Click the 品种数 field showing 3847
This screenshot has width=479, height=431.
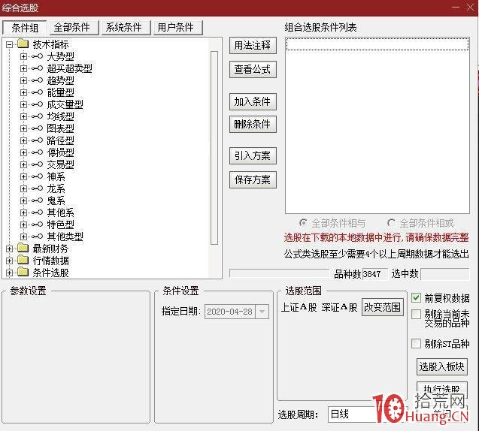374,274
